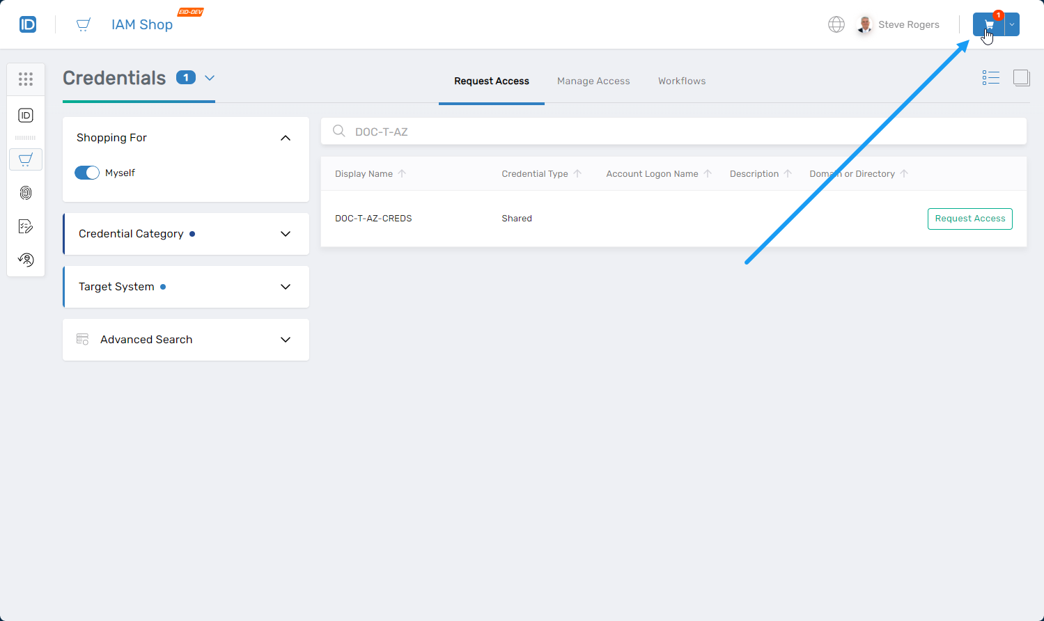Open the shopping cart in the header
Image resolution: width=1044 pixels, height=621 pixels.
[988, 25]
